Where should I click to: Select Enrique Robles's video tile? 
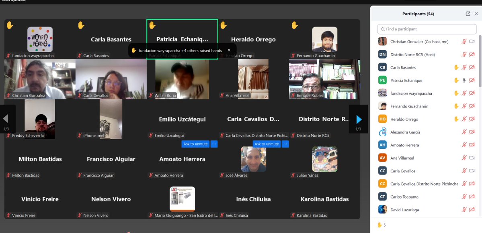pyautogui.click(x=324, y=79)
